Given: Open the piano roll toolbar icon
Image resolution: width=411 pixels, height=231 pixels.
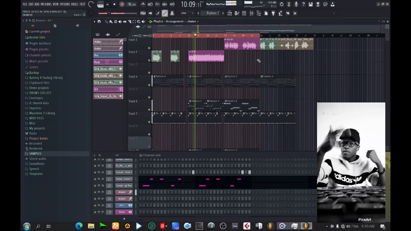Looking at the screenshot, I should click(x=237, y=13).
